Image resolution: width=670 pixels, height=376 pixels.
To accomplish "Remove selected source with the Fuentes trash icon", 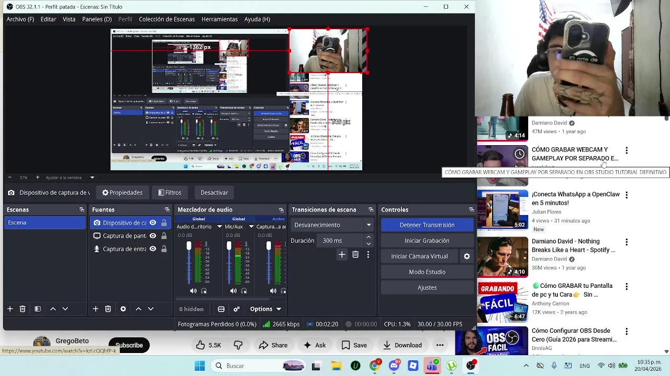I will [x=108, y=309].
